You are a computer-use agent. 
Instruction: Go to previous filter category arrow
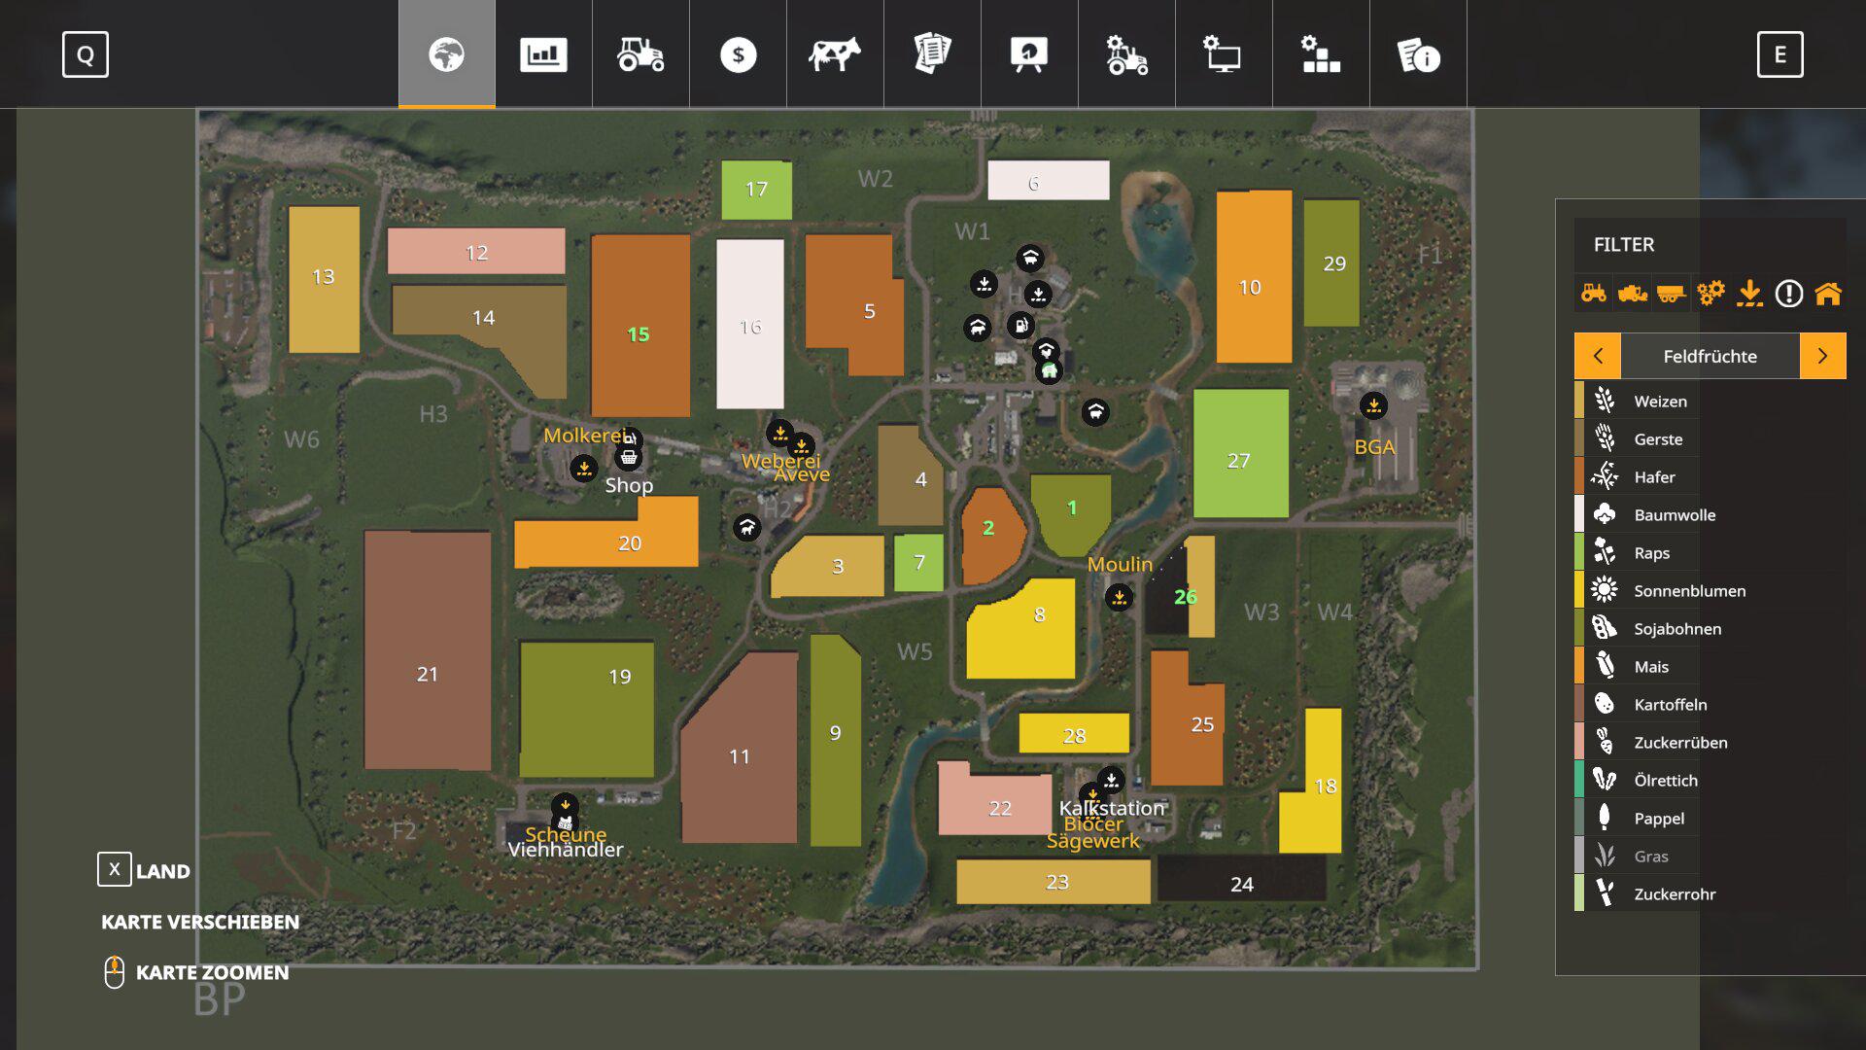click(x=1598, y=356)
